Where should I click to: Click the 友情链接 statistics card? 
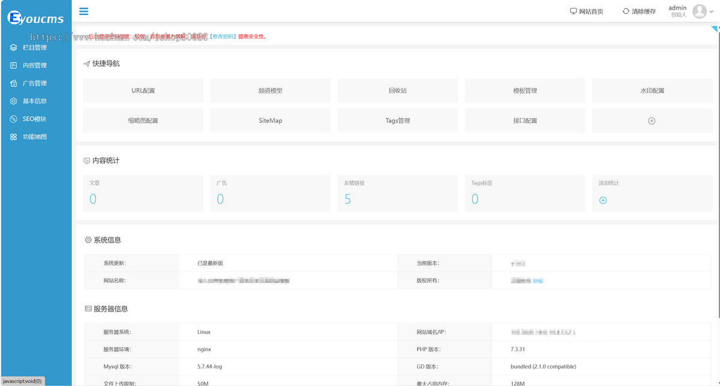pos(398,193)
